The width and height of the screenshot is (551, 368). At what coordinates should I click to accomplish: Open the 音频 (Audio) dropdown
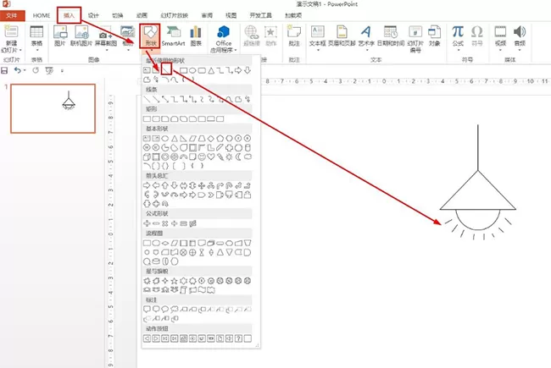pos(520,38)
